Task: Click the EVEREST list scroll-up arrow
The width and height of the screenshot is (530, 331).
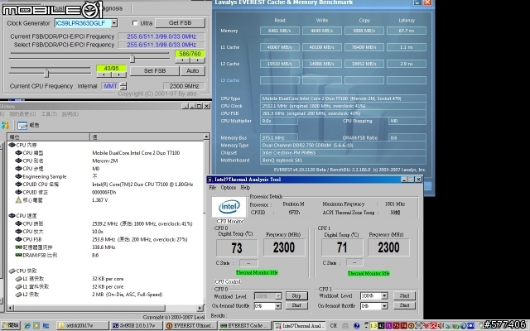Action: pyautogui.click(x=206, y=137)
